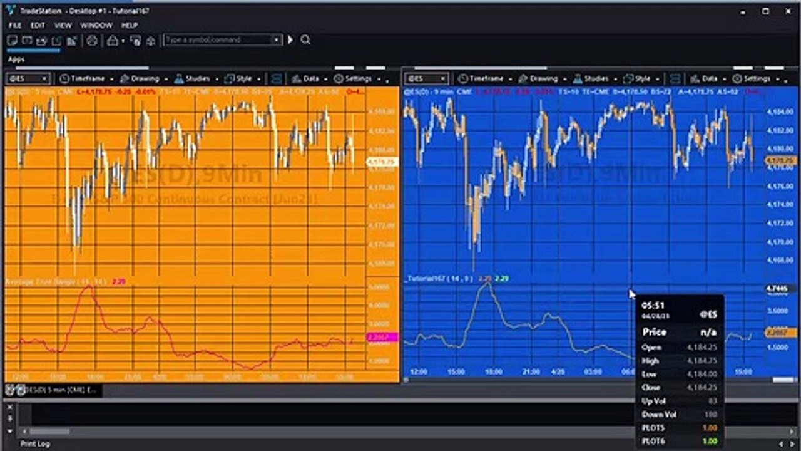
Task: Click Timeframe clock icon in blue chart
Action: pos(462,79)
